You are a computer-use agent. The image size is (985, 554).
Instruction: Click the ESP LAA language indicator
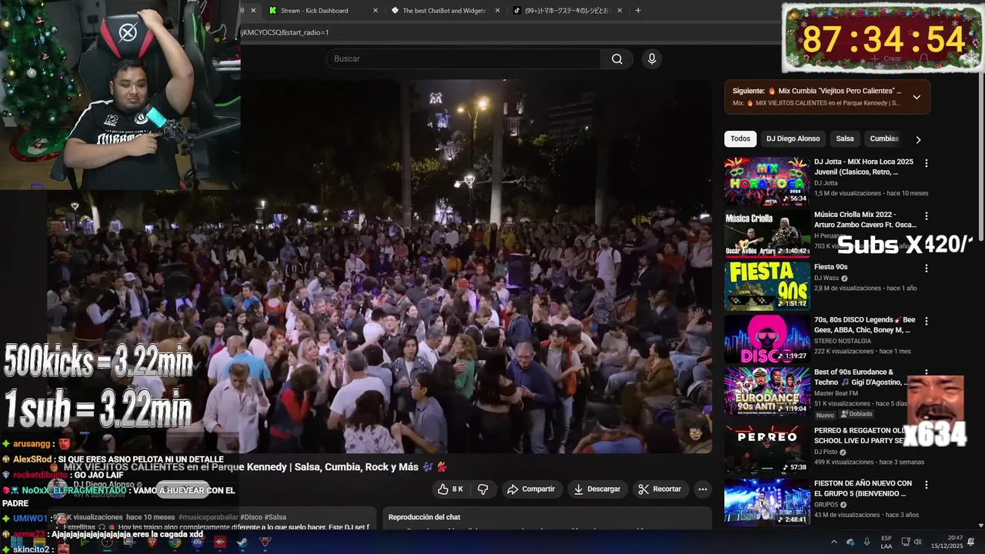click(x=886, y=542)
